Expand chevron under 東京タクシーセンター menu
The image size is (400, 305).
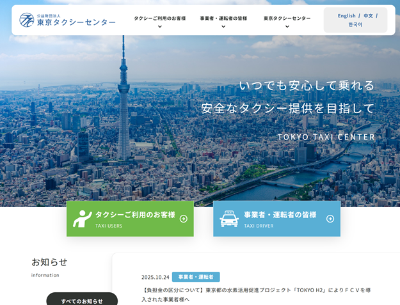(287, 26)
